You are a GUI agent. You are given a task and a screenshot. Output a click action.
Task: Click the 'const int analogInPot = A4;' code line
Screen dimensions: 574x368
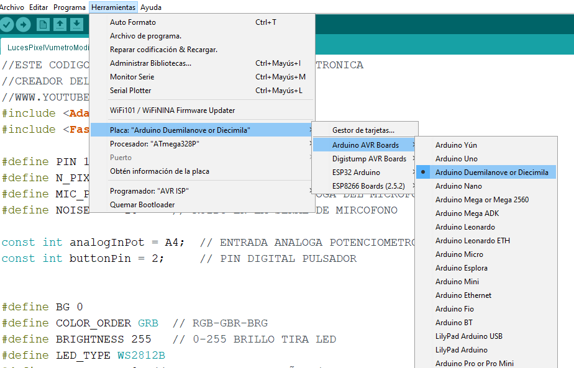[93, 243]
